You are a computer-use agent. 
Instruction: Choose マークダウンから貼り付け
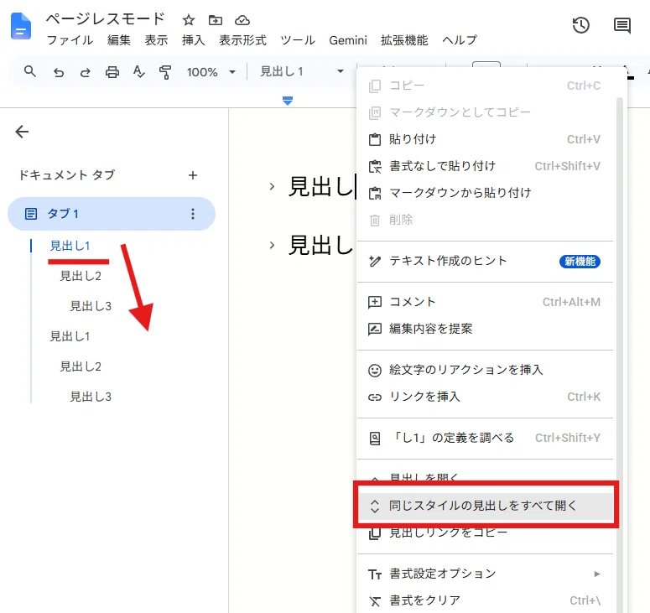pos(485,193)
